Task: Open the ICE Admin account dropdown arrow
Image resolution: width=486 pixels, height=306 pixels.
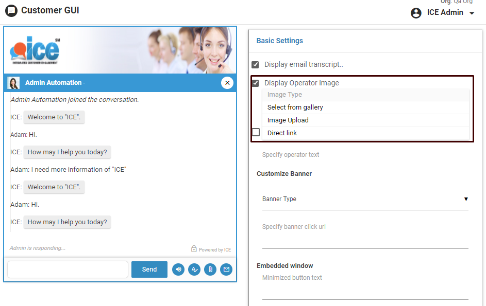Action: [472, 13]
